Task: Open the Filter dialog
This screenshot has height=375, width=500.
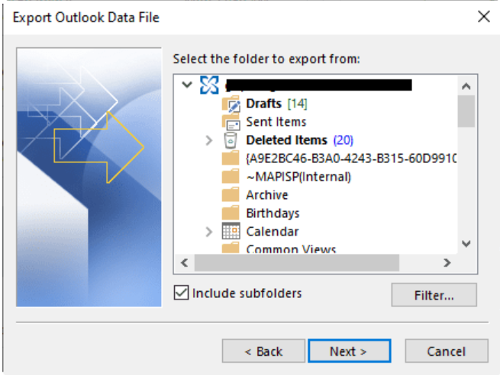Action: tap(434, 295)
